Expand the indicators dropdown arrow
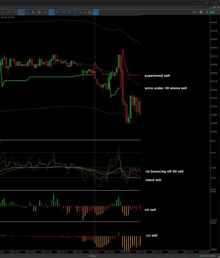 pyautogui.click(x=85, y=12)
